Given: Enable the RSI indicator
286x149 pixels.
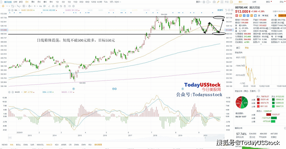Looking at the screenshot, I should (x=90, y=144).
